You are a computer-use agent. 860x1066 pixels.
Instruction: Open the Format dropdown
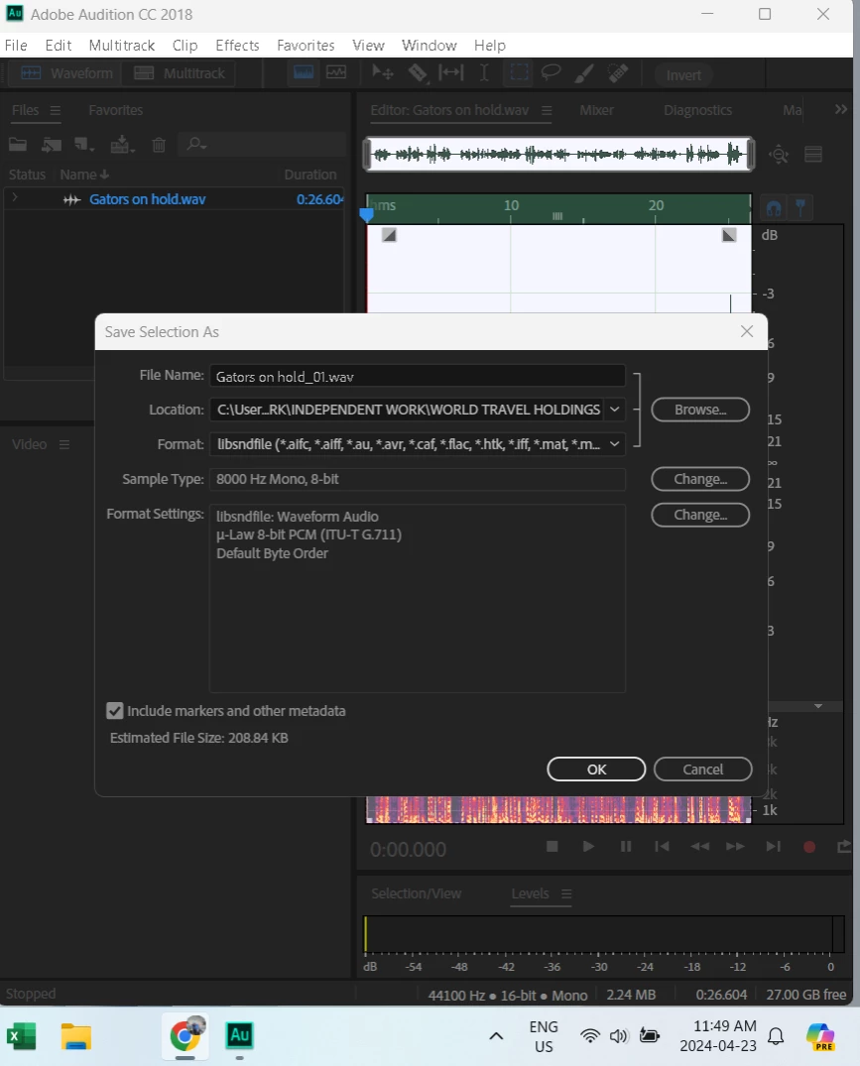point(615,444)
